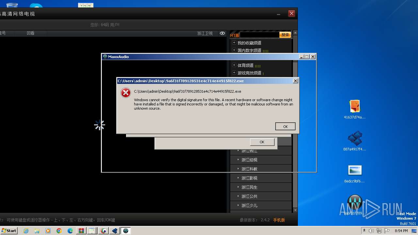Click the file path text in the dialog
This screenshot has height=235, width=418.
click(187, 91)
